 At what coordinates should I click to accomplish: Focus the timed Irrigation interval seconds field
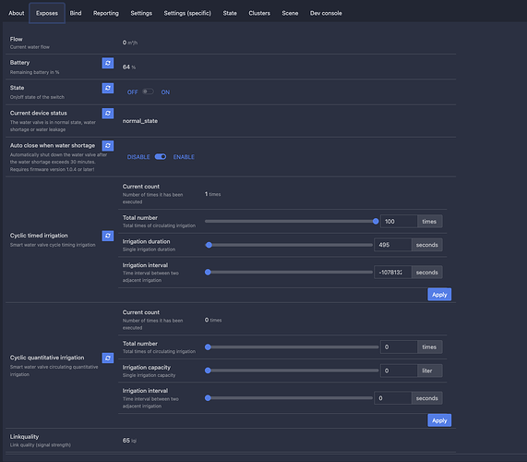[392, 273]
